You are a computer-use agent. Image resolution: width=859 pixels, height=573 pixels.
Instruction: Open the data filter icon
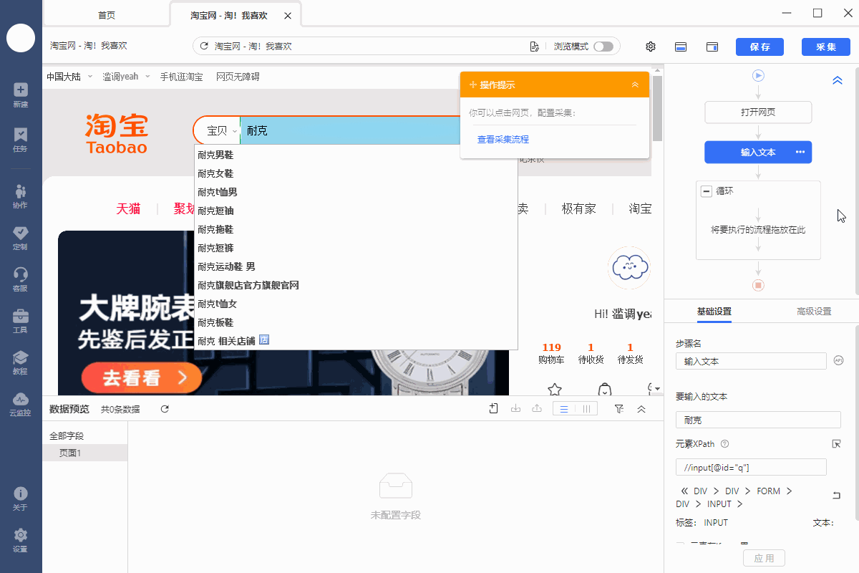(619, 408)
